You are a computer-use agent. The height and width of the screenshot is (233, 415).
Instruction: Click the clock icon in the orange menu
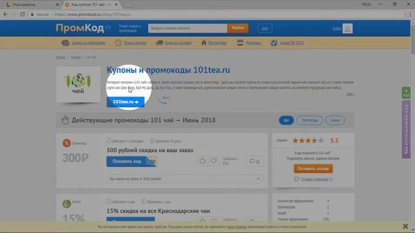click(x=118, y=43)
